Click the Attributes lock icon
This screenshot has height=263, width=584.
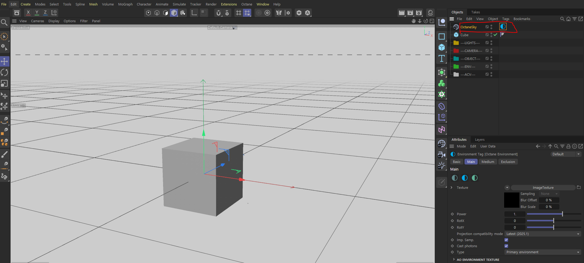568,146
